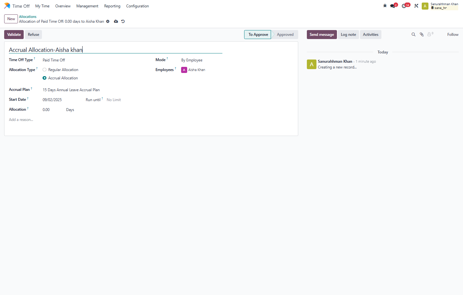Open the Activities button in chatter
This screenshot has height=295, width=463.
(371, 35)
